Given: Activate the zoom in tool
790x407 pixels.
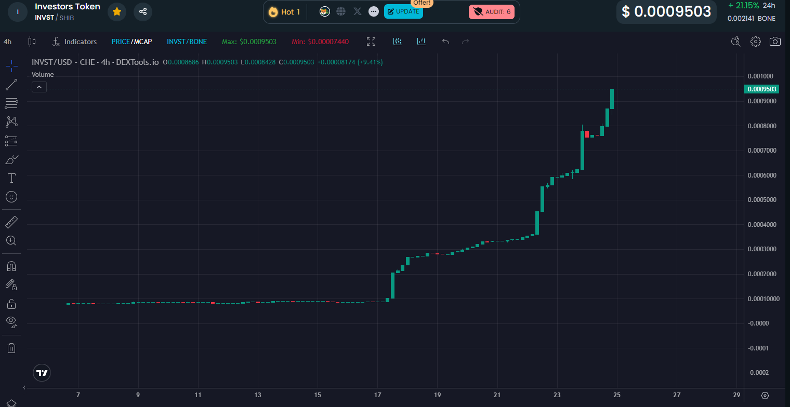Looking at the screenshot, I should [11, 240].
